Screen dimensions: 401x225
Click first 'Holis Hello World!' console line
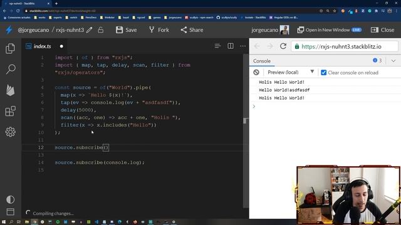point(281,82)
